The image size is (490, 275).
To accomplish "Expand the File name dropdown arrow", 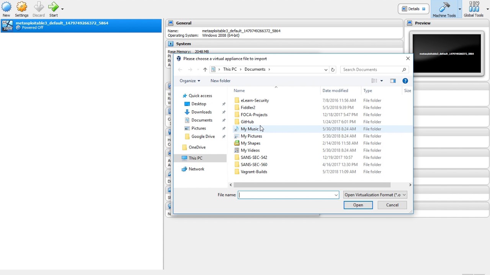I will tap(336, 195).
